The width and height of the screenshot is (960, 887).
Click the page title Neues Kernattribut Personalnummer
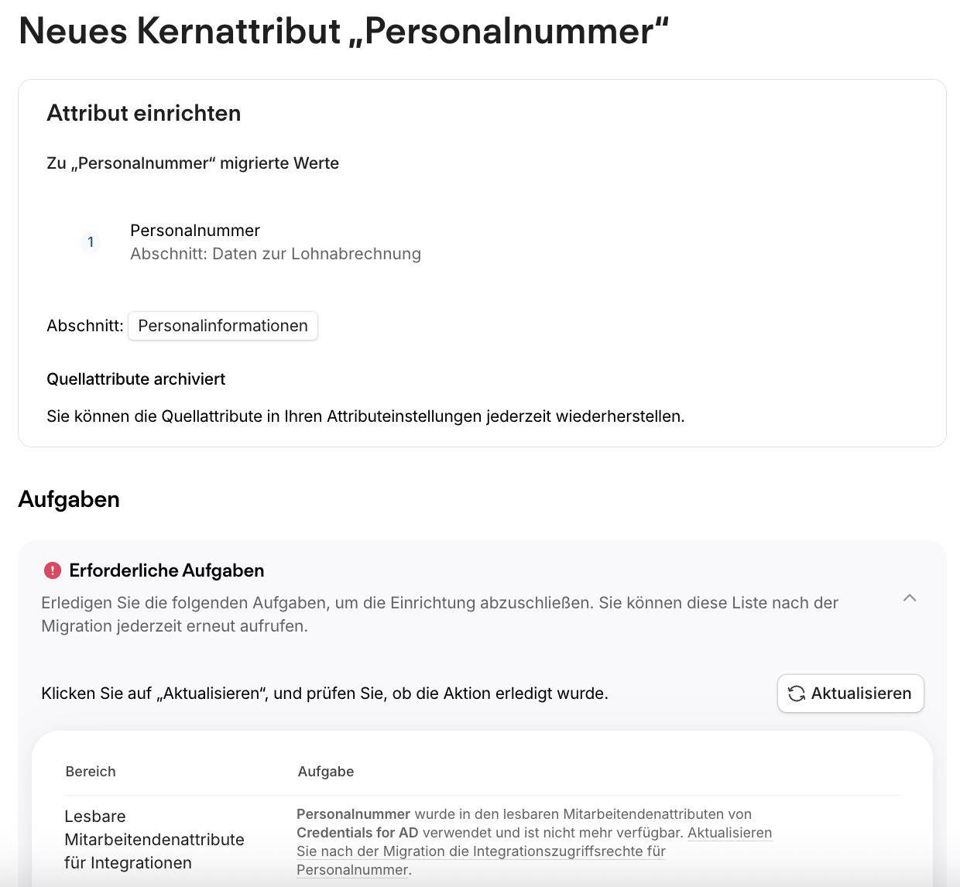[343, 31]
